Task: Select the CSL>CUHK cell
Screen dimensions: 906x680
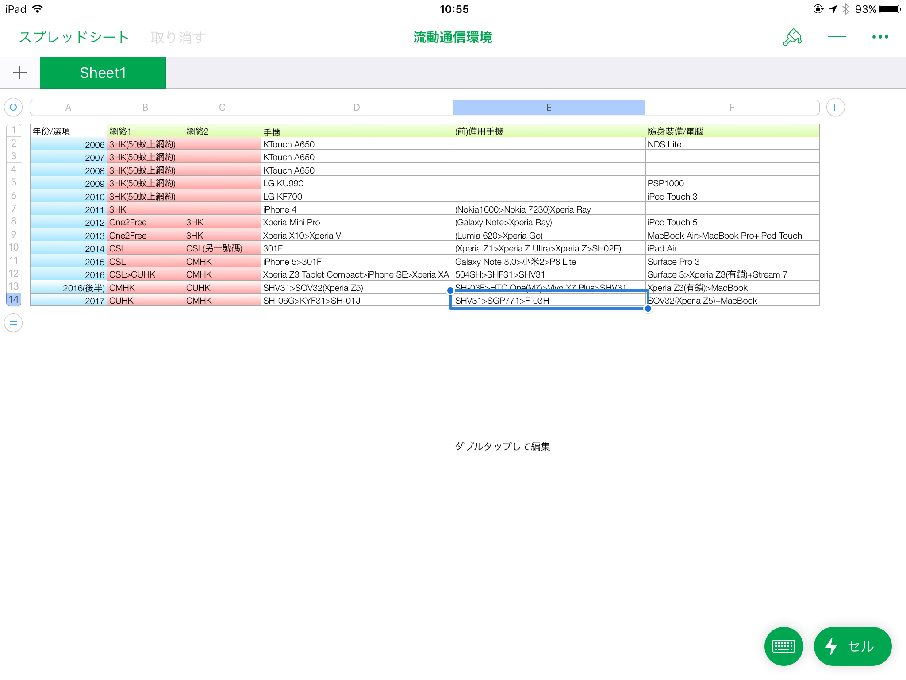Action: coord(145,274)
